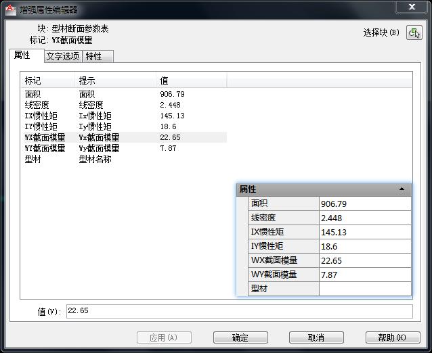Sort by the 提示 column header

(x=114, y=80)
